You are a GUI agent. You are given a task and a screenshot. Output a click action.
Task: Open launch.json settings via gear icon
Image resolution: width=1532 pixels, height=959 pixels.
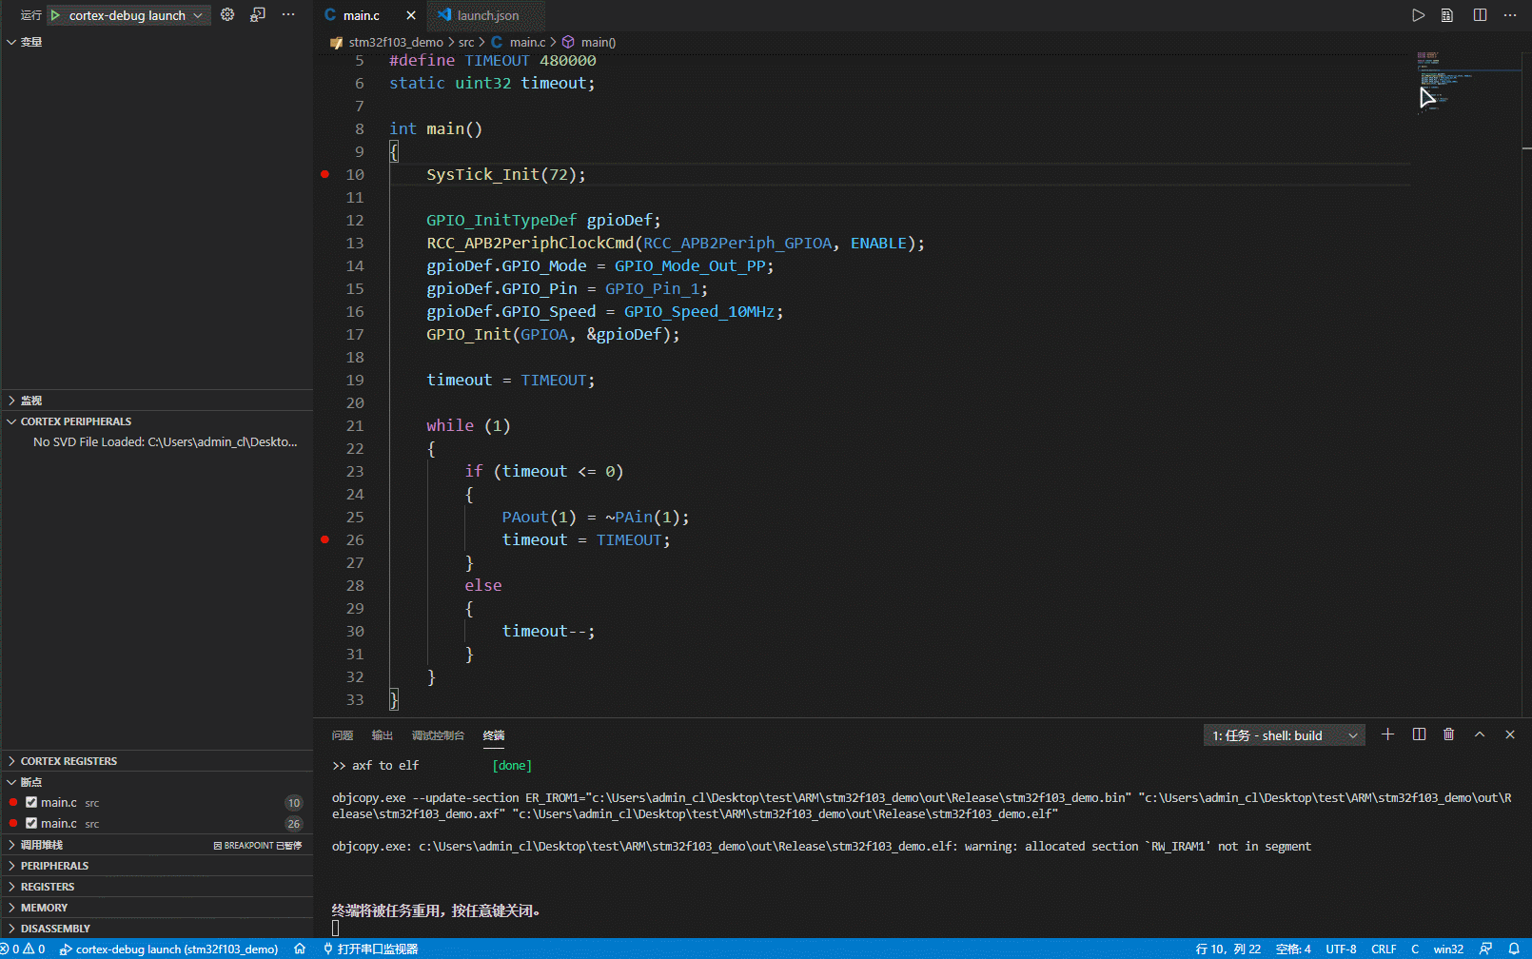point(226,14)
